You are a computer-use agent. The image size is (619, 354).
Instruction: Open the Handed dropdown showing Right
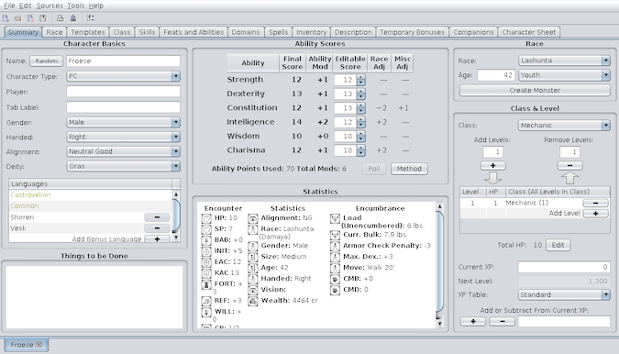coord(123,137)
